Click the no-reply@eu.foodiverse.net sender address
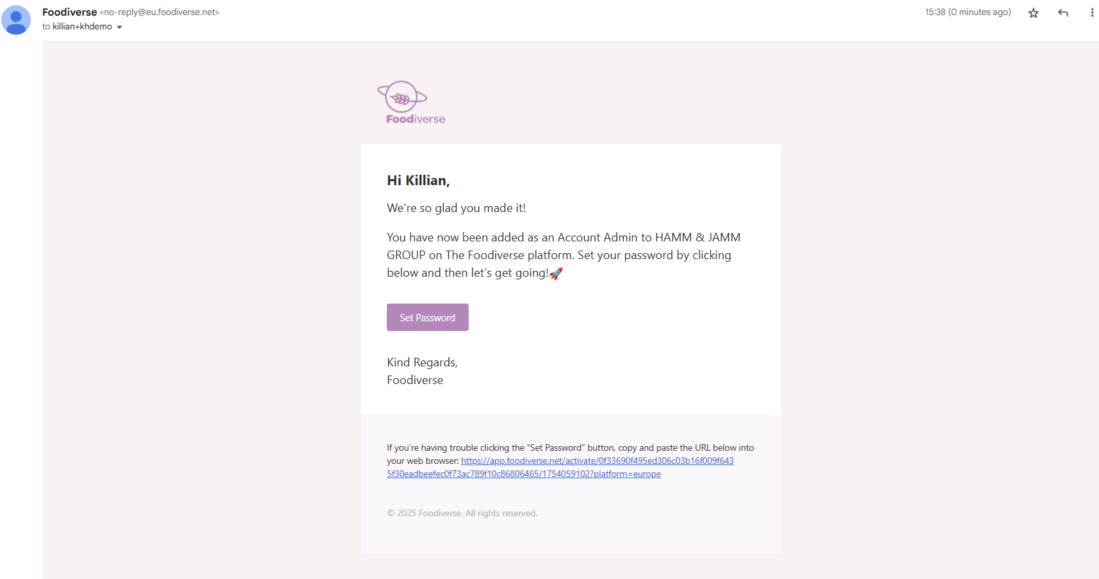Screen dimensions: 1099x579 click(159, 12)
